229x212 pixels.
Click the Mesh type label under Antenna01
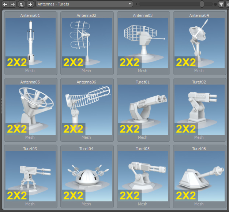click(x=30, y=71)
